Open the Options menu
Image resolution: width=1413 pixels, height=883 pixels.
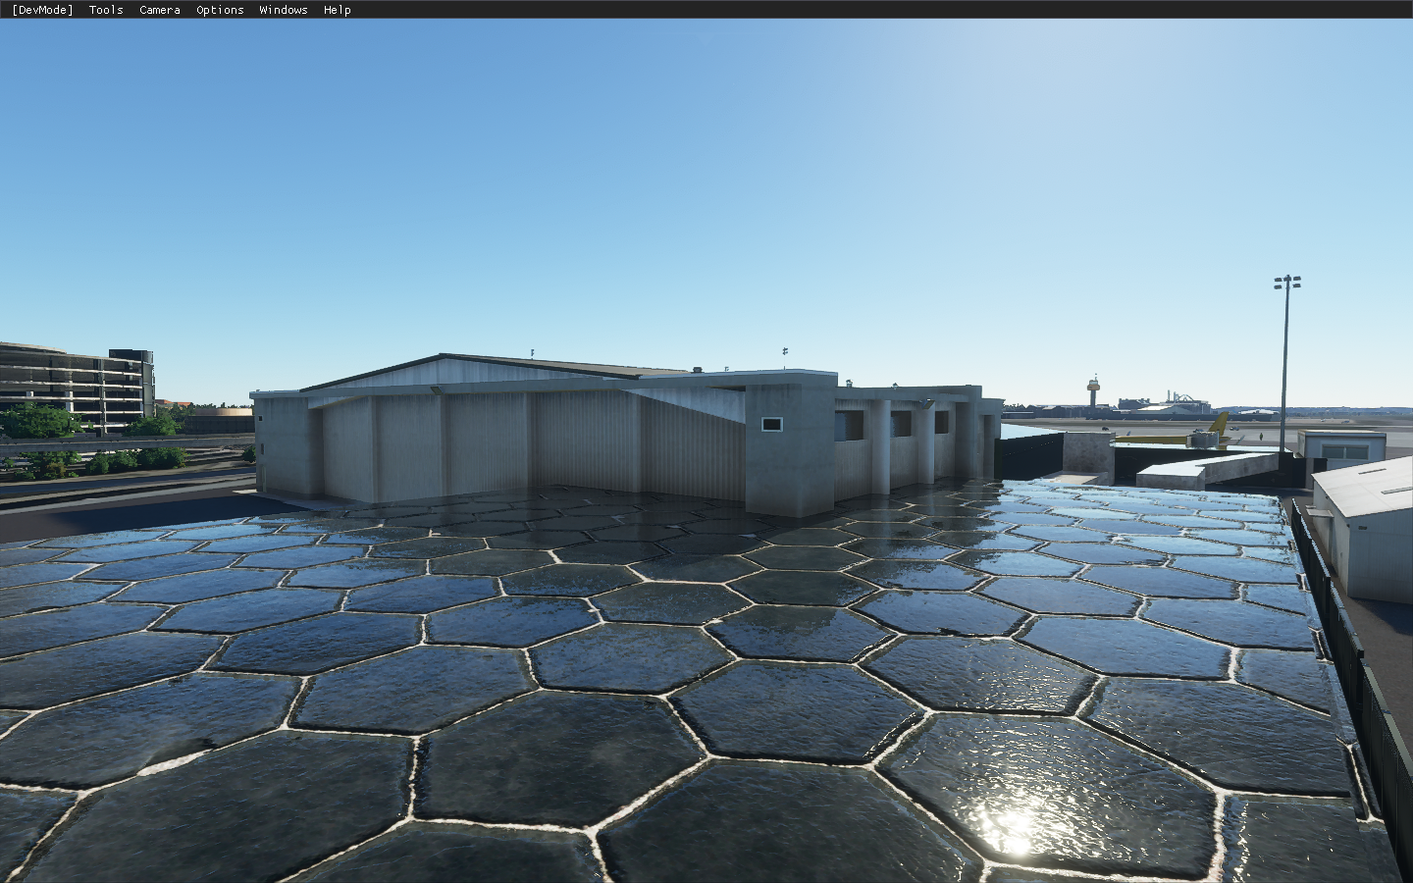tap(220, 10)
